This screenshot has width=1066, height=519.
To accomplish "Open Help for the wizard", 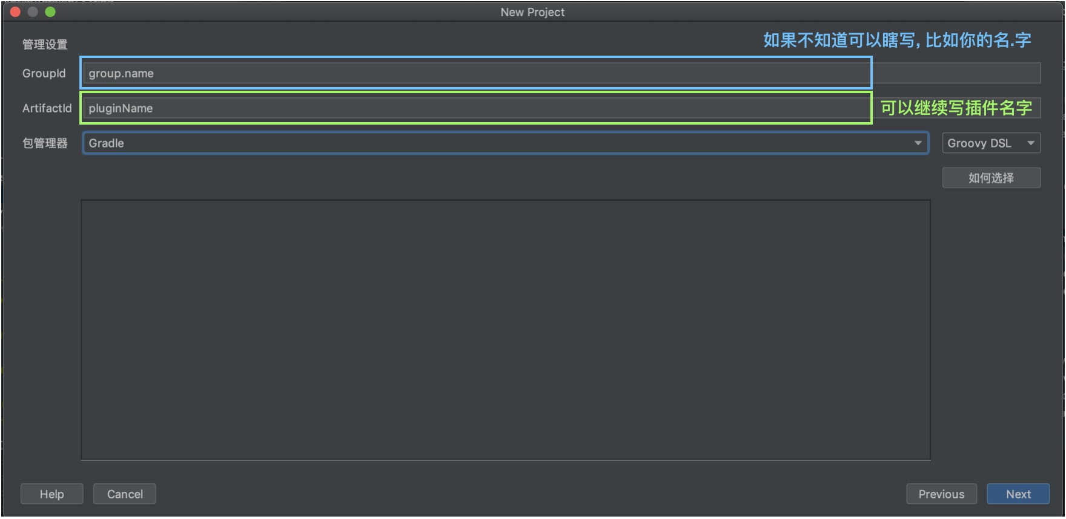I will [x=51, y=494].
